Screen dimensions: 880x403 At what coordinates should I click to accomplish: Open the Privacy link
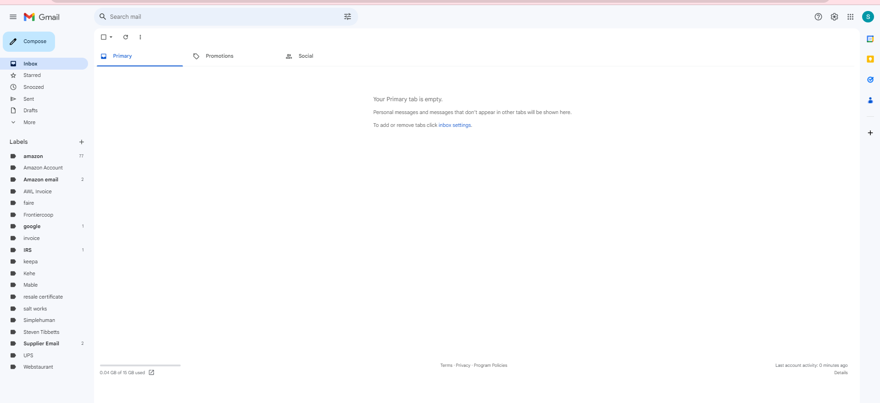click(x=463, y=365)
